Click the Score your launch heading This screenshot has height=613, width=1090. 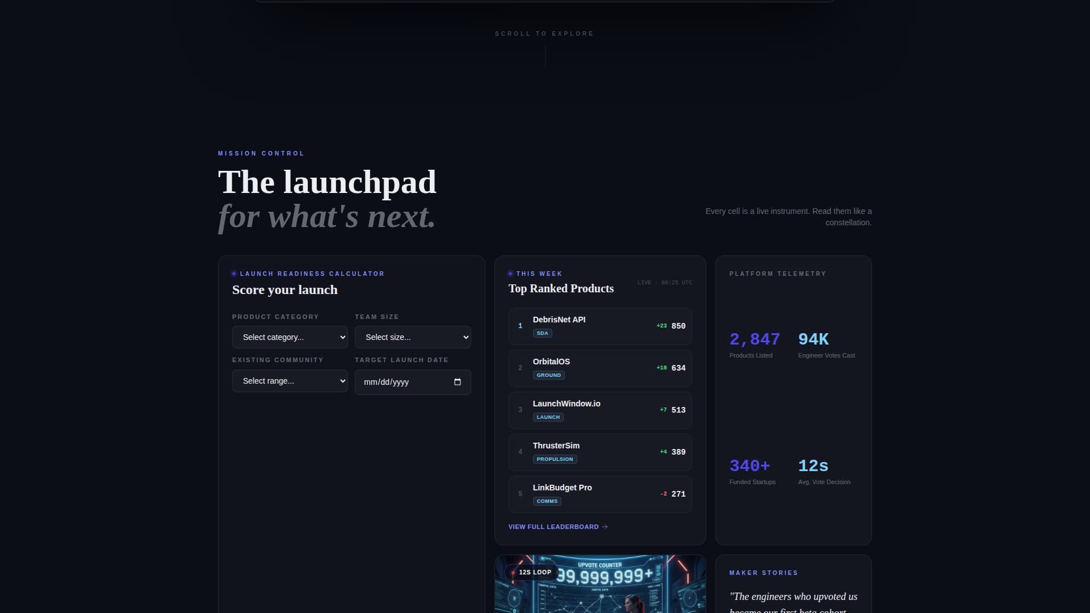[x=285, y=290]
